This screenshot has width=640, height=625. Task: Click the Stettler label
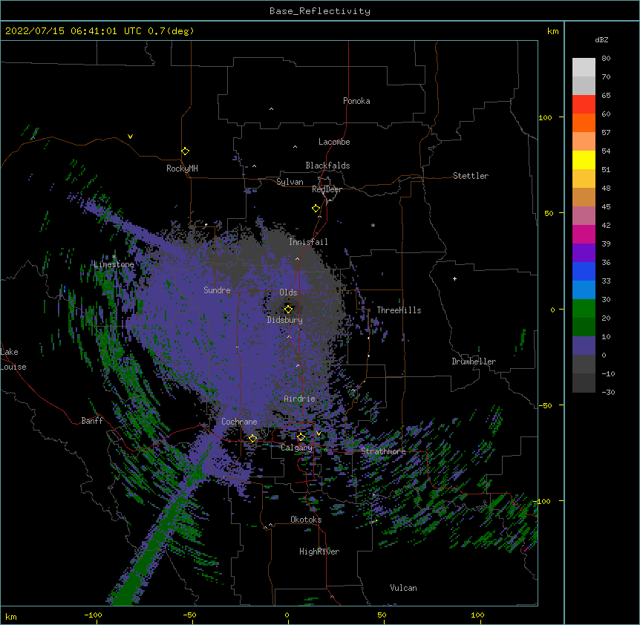[x=471, y=176]
